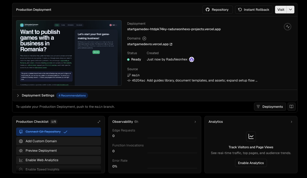Image resolution: width=307 pixels, height=178 pixels.
Task: Click Observability heading
Action: pyautogui.click(x=123, y=121)
